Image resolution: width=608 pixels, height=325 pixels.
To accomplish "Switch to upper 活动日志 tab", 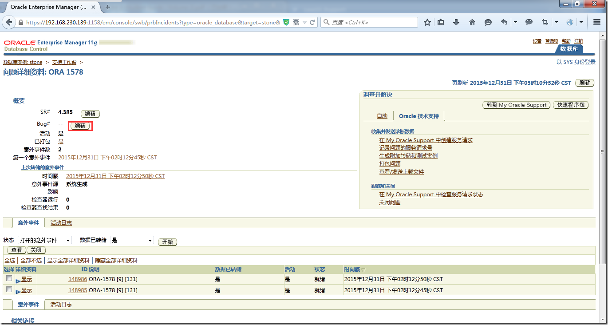I will pos(61,223).
